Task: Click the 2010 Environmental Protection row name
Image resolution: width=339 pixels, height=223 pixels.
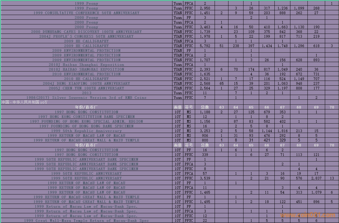Action: [86, 74]
